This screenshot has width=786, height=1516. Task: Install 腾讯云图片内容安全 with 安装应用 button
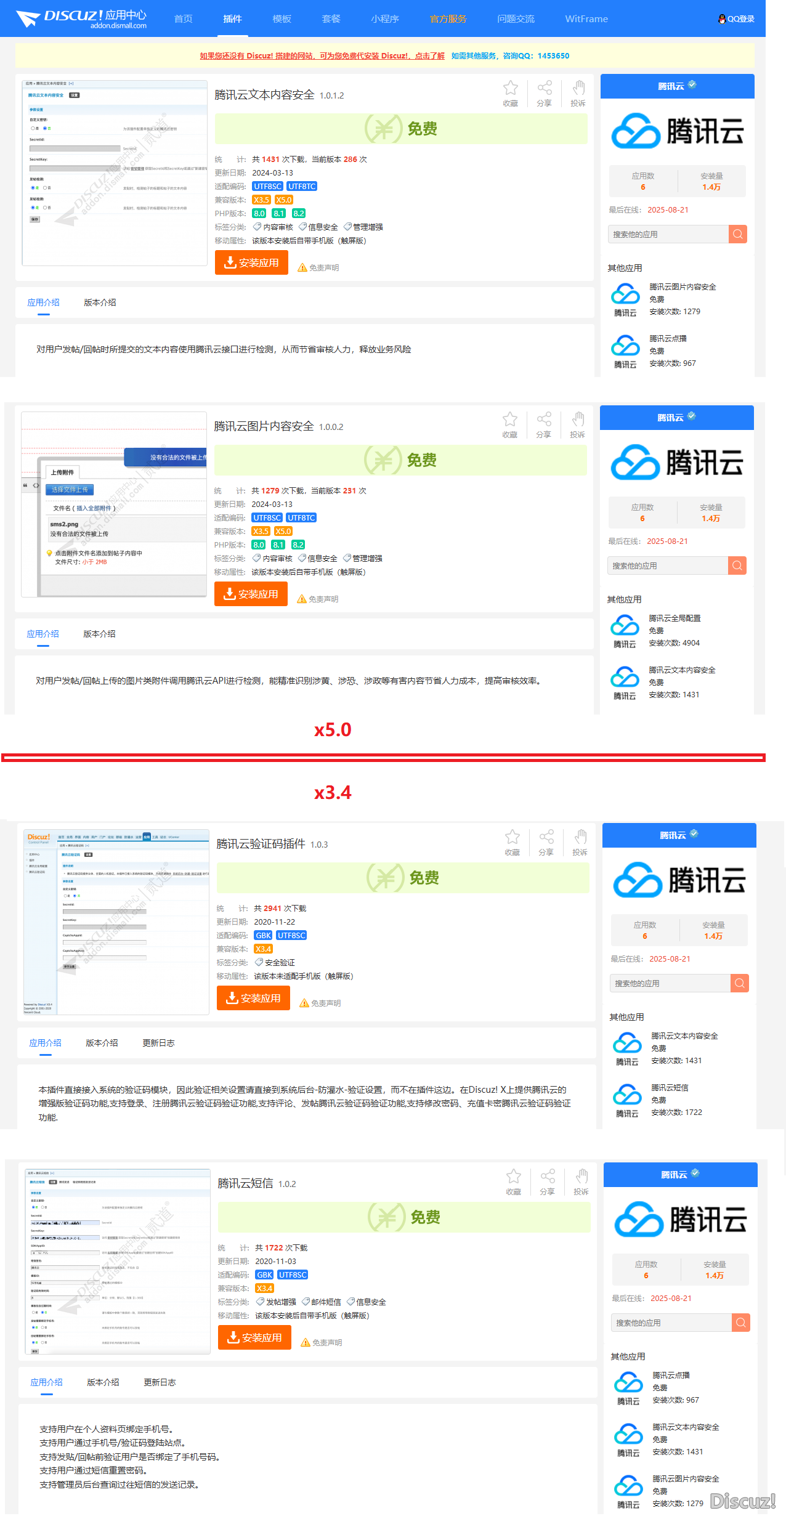click(251, 594)
